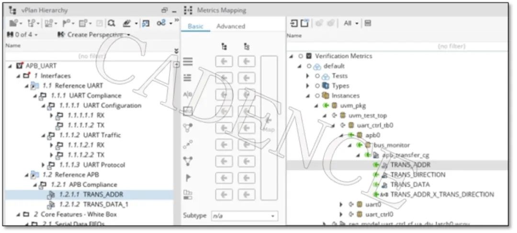Viewport: 517px width, 233px height.
Task: Toggle the circle marker next to Instances
Action: tap(317, 96)
